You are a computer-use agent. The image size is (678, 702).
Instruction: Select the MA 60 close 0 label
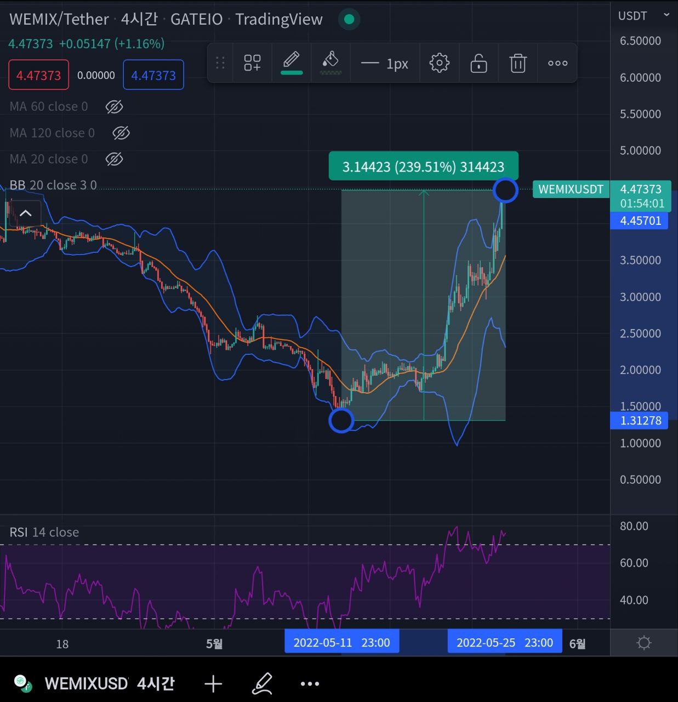coord(49,106)
